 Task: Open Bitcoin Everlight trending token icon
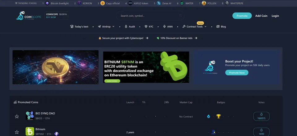(x=47, y=3)
